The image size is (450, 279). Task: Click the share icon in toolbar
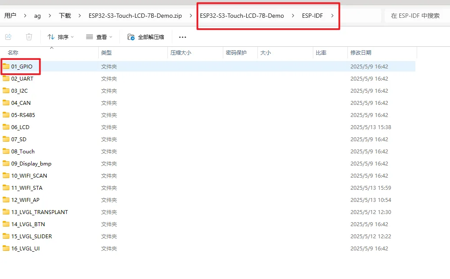[x=8, y=37]
